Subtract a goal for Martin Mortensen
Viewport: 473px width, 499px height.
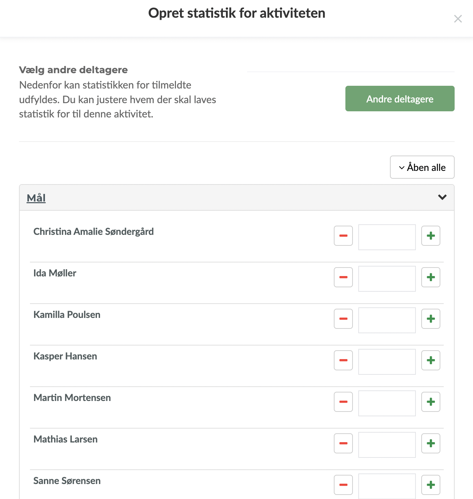coord(343,402)
